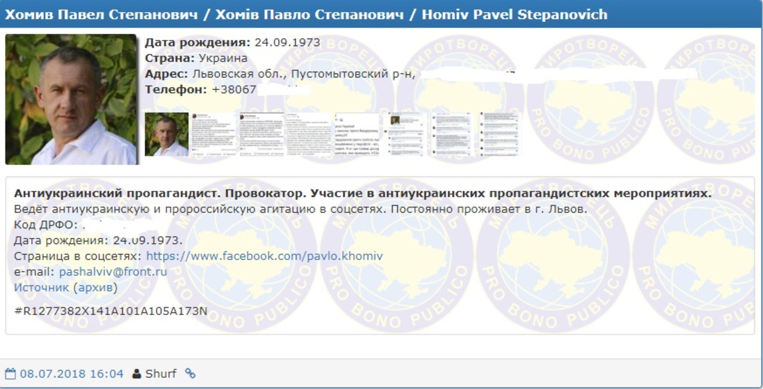The width and height of the screenshot is (763, 389).
Task: Click the 08.07.2018 16:04 post date
Action: pos(72,374)
